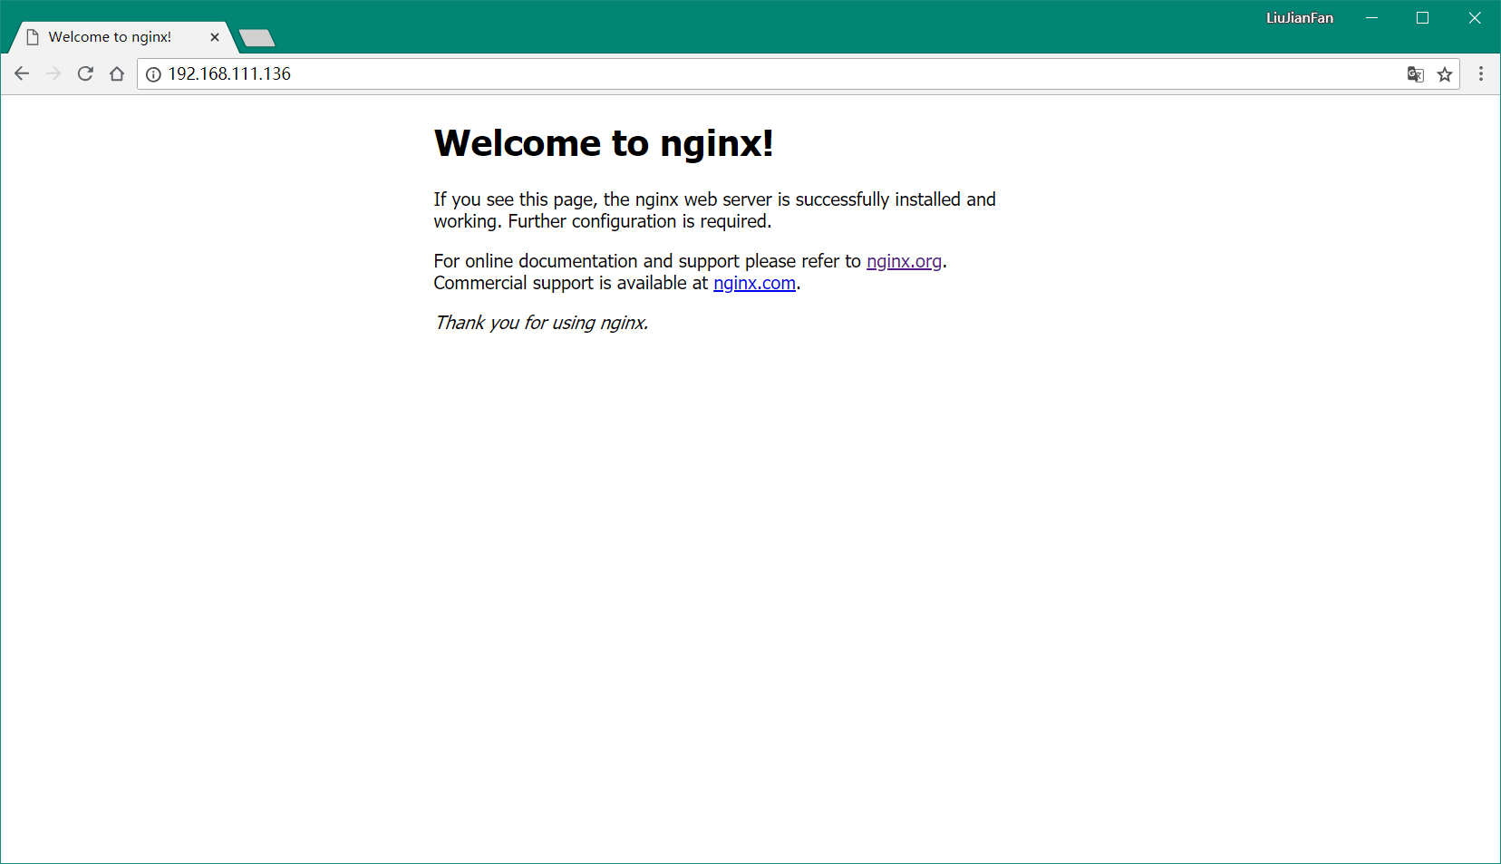This screenshot has height=864, width=1501.
Task: Click the 'Further configuration is required' sentence
Action: tap(639, 221)
